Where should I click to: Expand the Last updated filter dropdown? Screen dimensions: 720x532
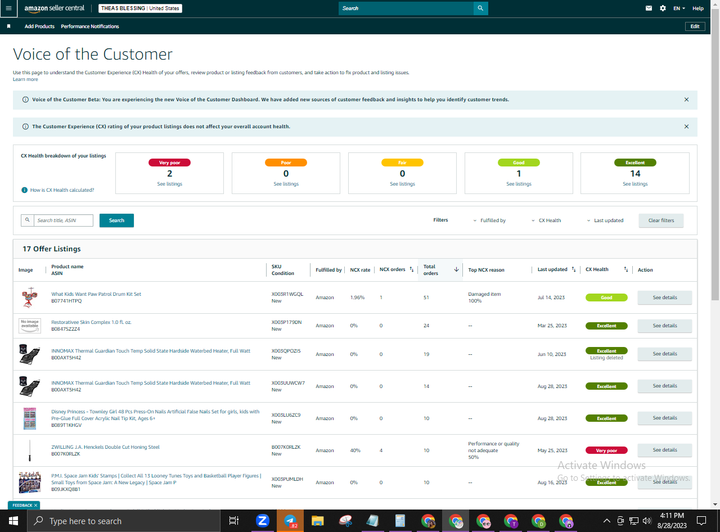pos(605,220)
